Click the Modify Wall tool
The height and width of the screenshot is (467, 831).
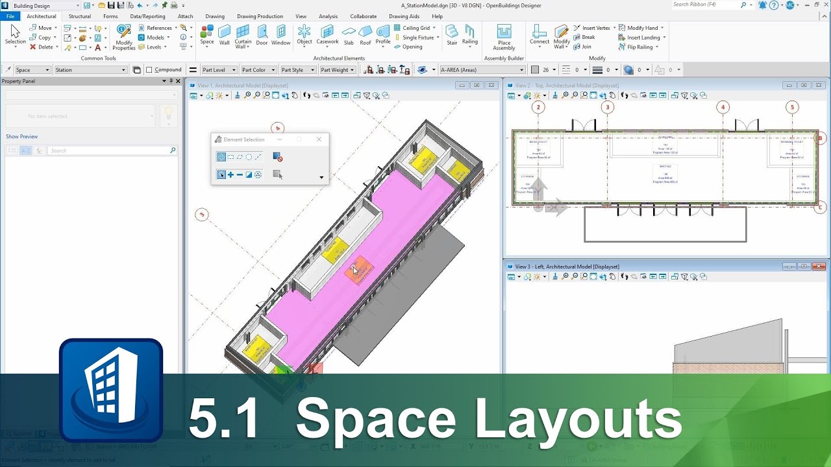coord(562,37)
